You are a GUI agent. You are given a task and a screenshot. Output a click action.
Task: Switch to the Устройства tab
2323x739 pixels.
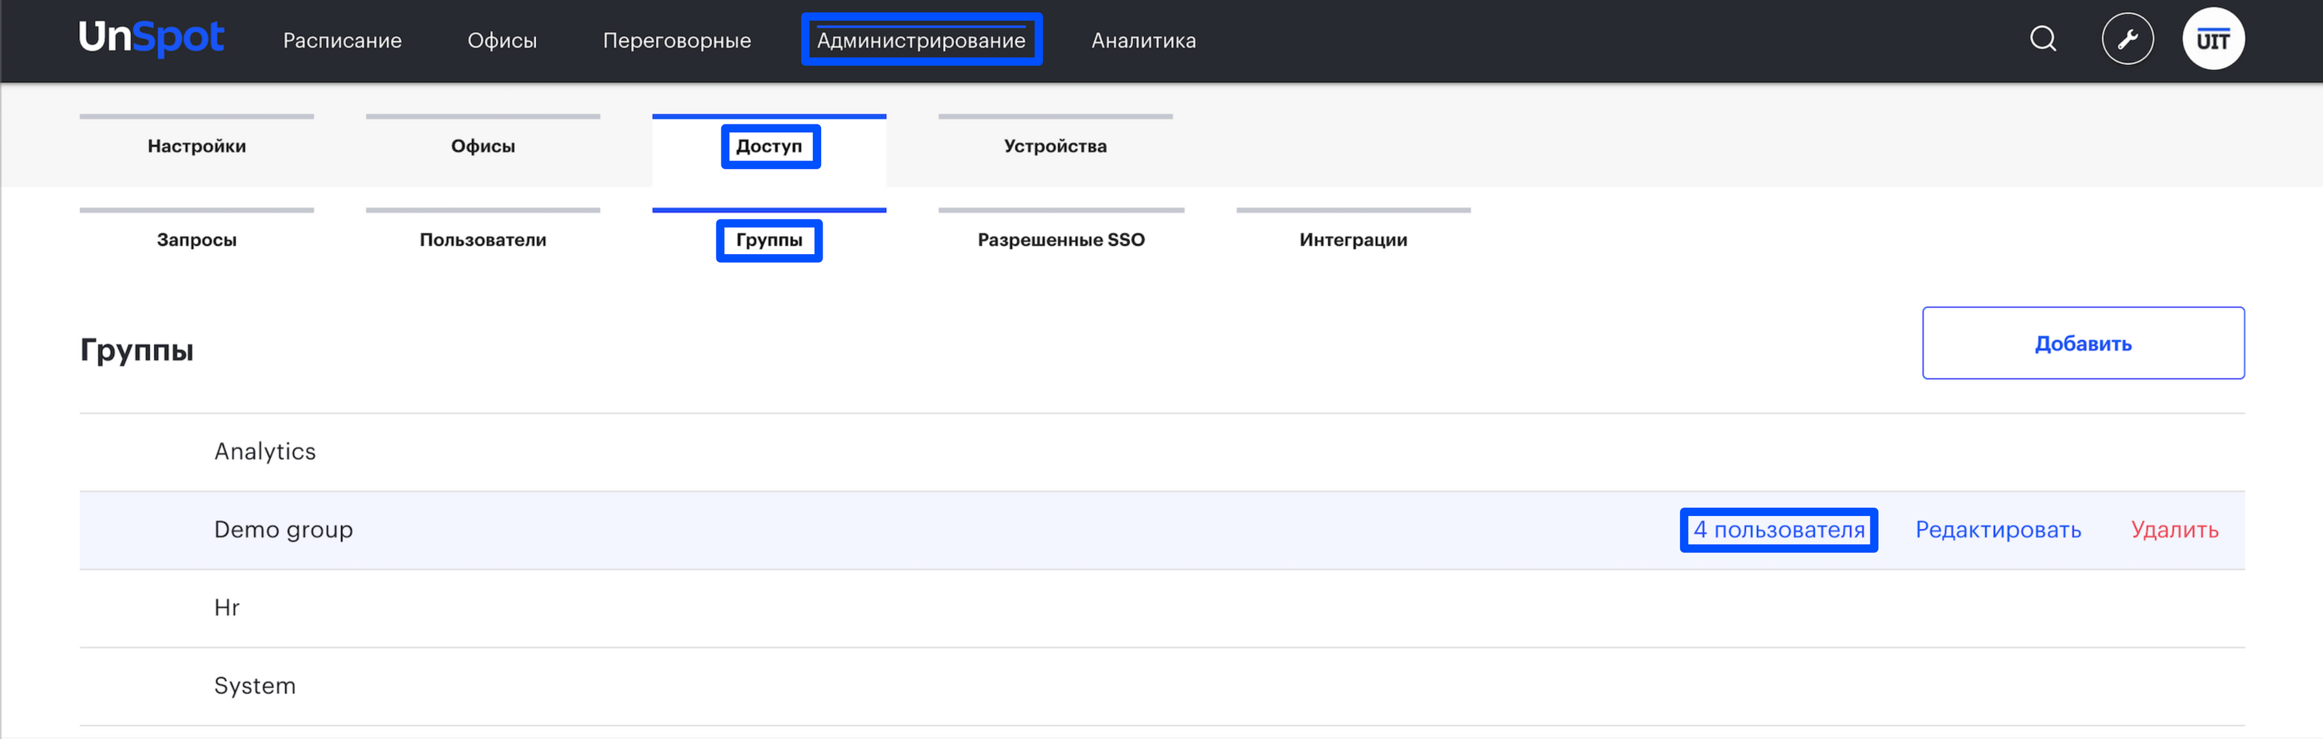click(1055, 146)
